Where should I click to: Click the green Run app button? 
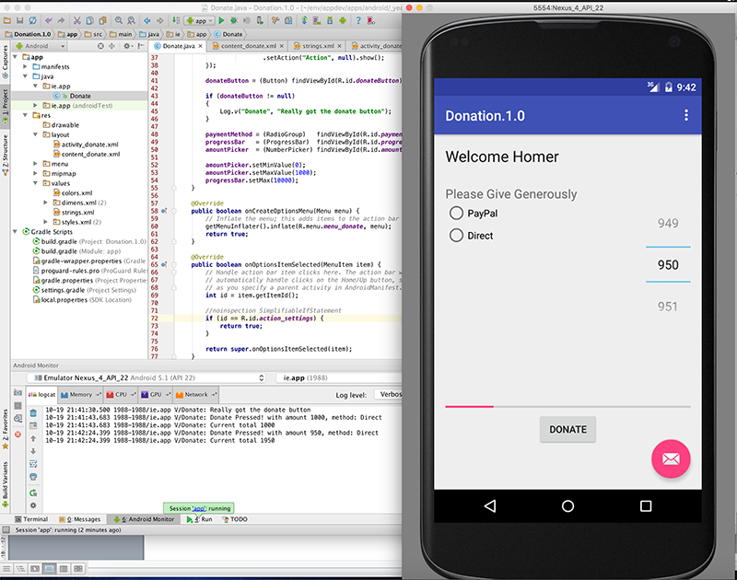point(223,19)
